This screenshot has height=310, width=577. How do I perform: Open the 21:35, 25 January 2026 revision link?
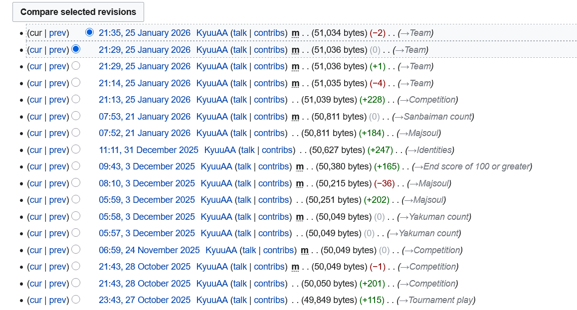pyautogui.click(x=145, y=33)
